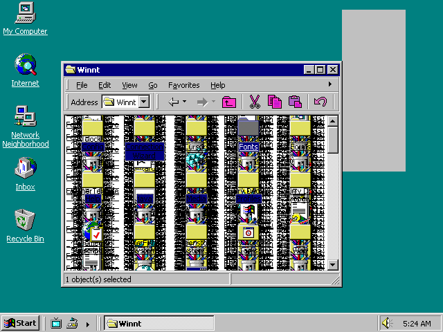Click the vertical scrollbar thumb
This screenshot has width=443, height=332.
[x=332, y=140]
